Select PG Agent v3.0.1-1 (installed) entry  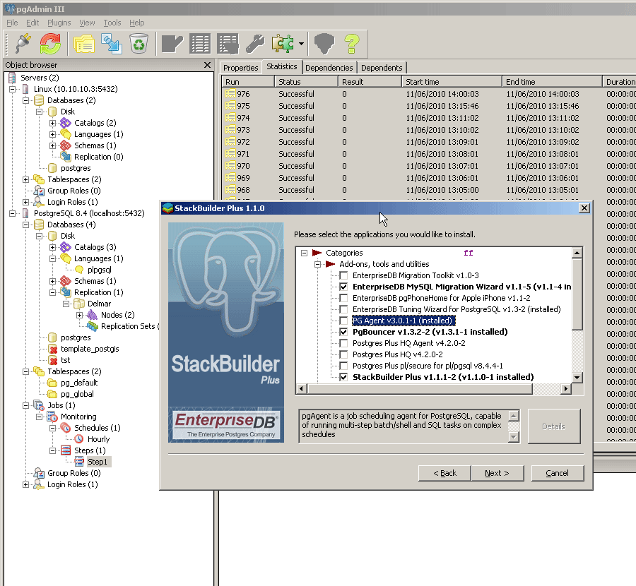[403, 321]
